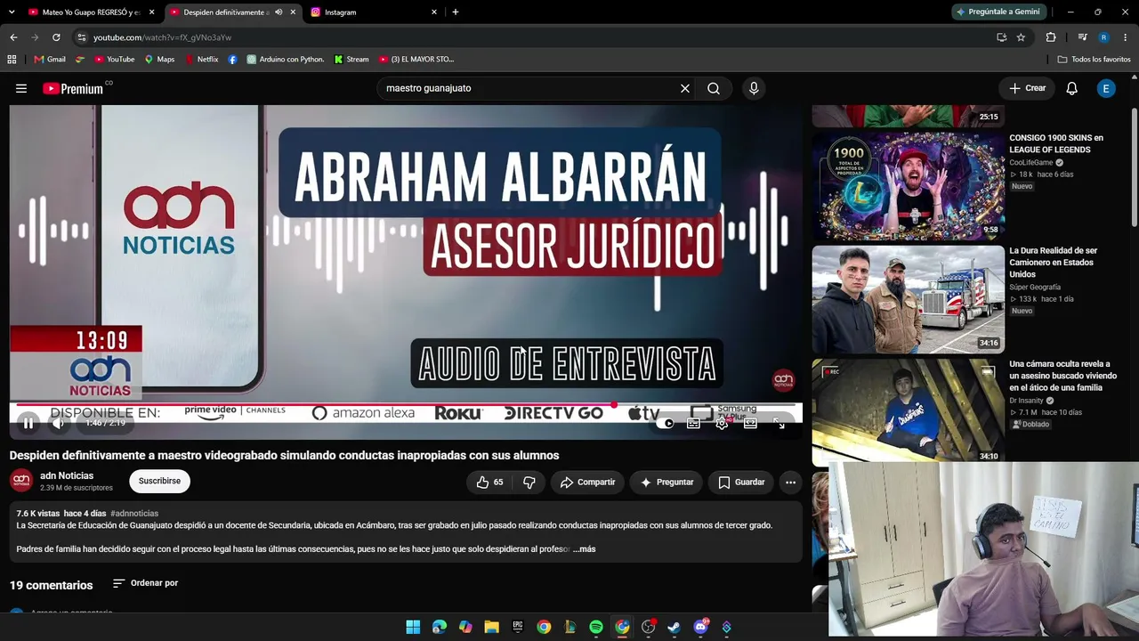This screenshot has width=1139, height=641.
Task: Turn on subtitles in the video player
Action: [693, 424]
